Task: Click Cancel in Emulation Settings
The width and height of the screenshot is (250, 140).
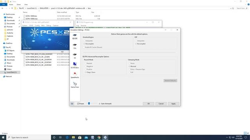Action: tap(161, 104)
